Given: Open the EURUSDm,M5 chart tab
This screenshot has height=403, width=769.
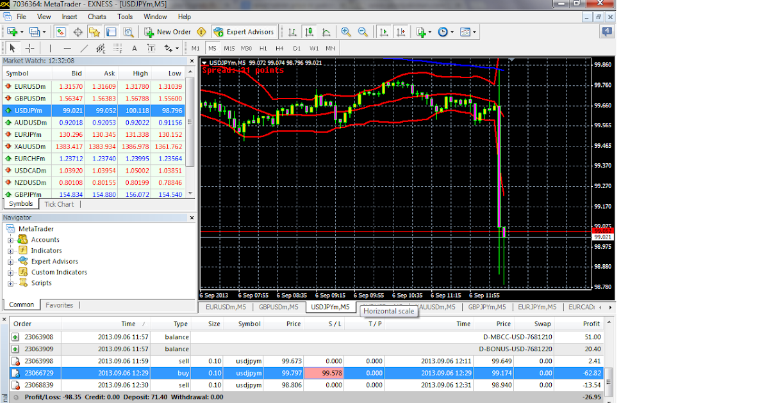Looking at the screenshot, I should pyautogui.click(x=226, y=307).
